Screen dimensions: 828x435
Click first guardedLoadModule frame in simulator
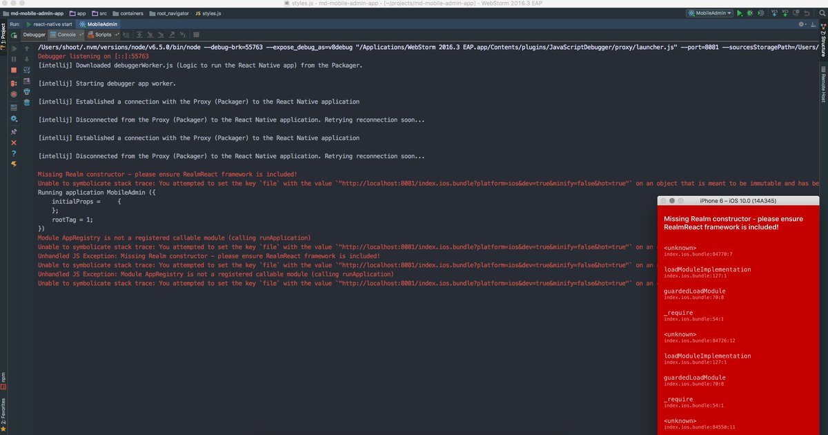point(695,291)
